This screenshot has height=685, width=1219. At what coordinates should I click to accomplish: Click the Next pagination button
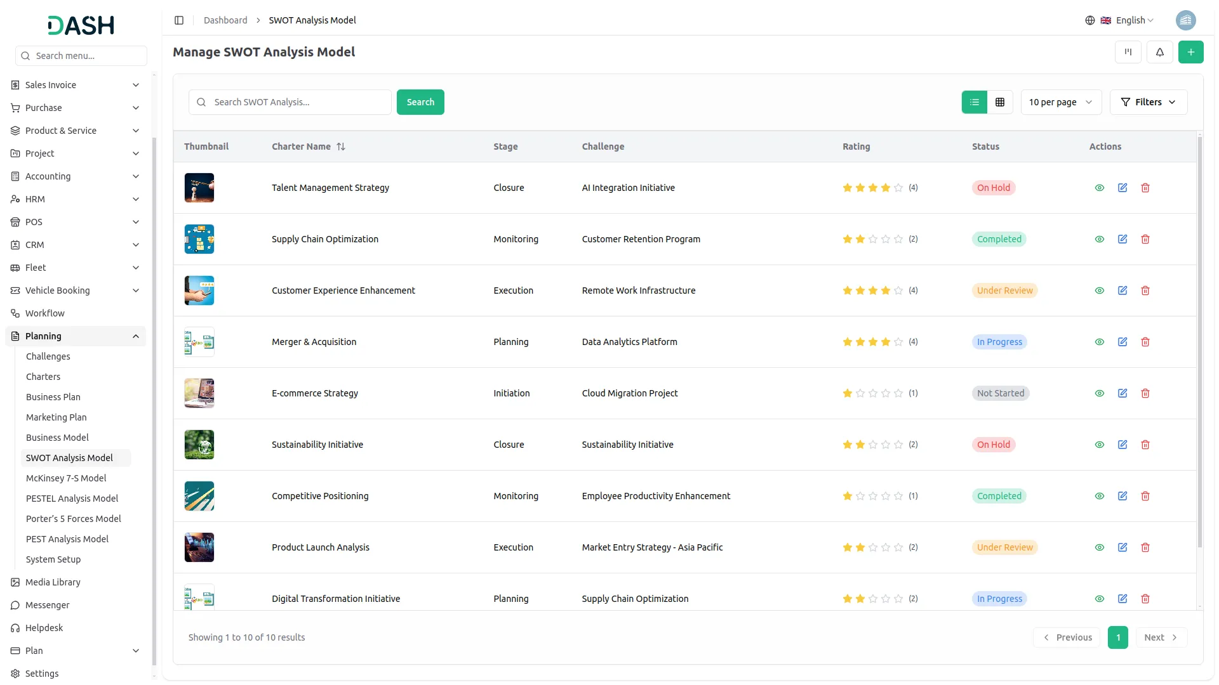tap(1161, 637)
